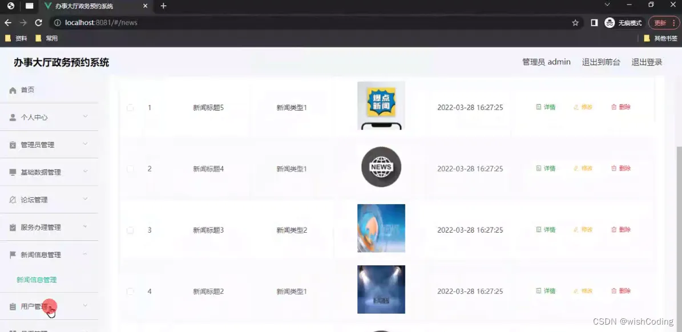Viewport: 682px width, 332px height.
Task: Click the home icon beside 首页
Action: coord(13,90)
